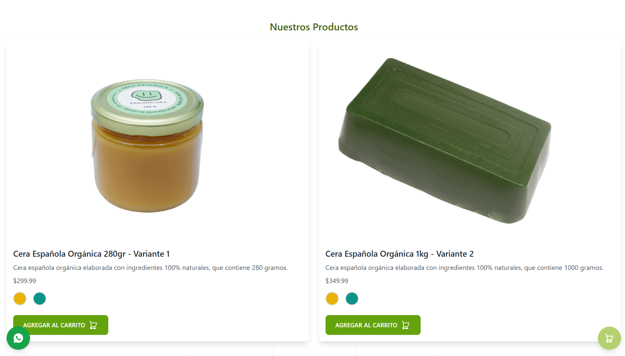Screen dimensions: 625x356
Task: Click cart icon on Variante 2 button
Action: pos(406,325)
